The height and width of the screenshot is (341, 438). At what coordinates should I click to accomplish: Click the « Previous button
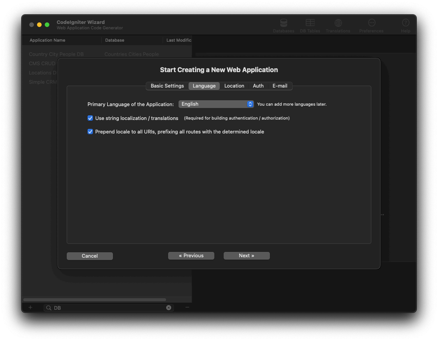point(191,256)
